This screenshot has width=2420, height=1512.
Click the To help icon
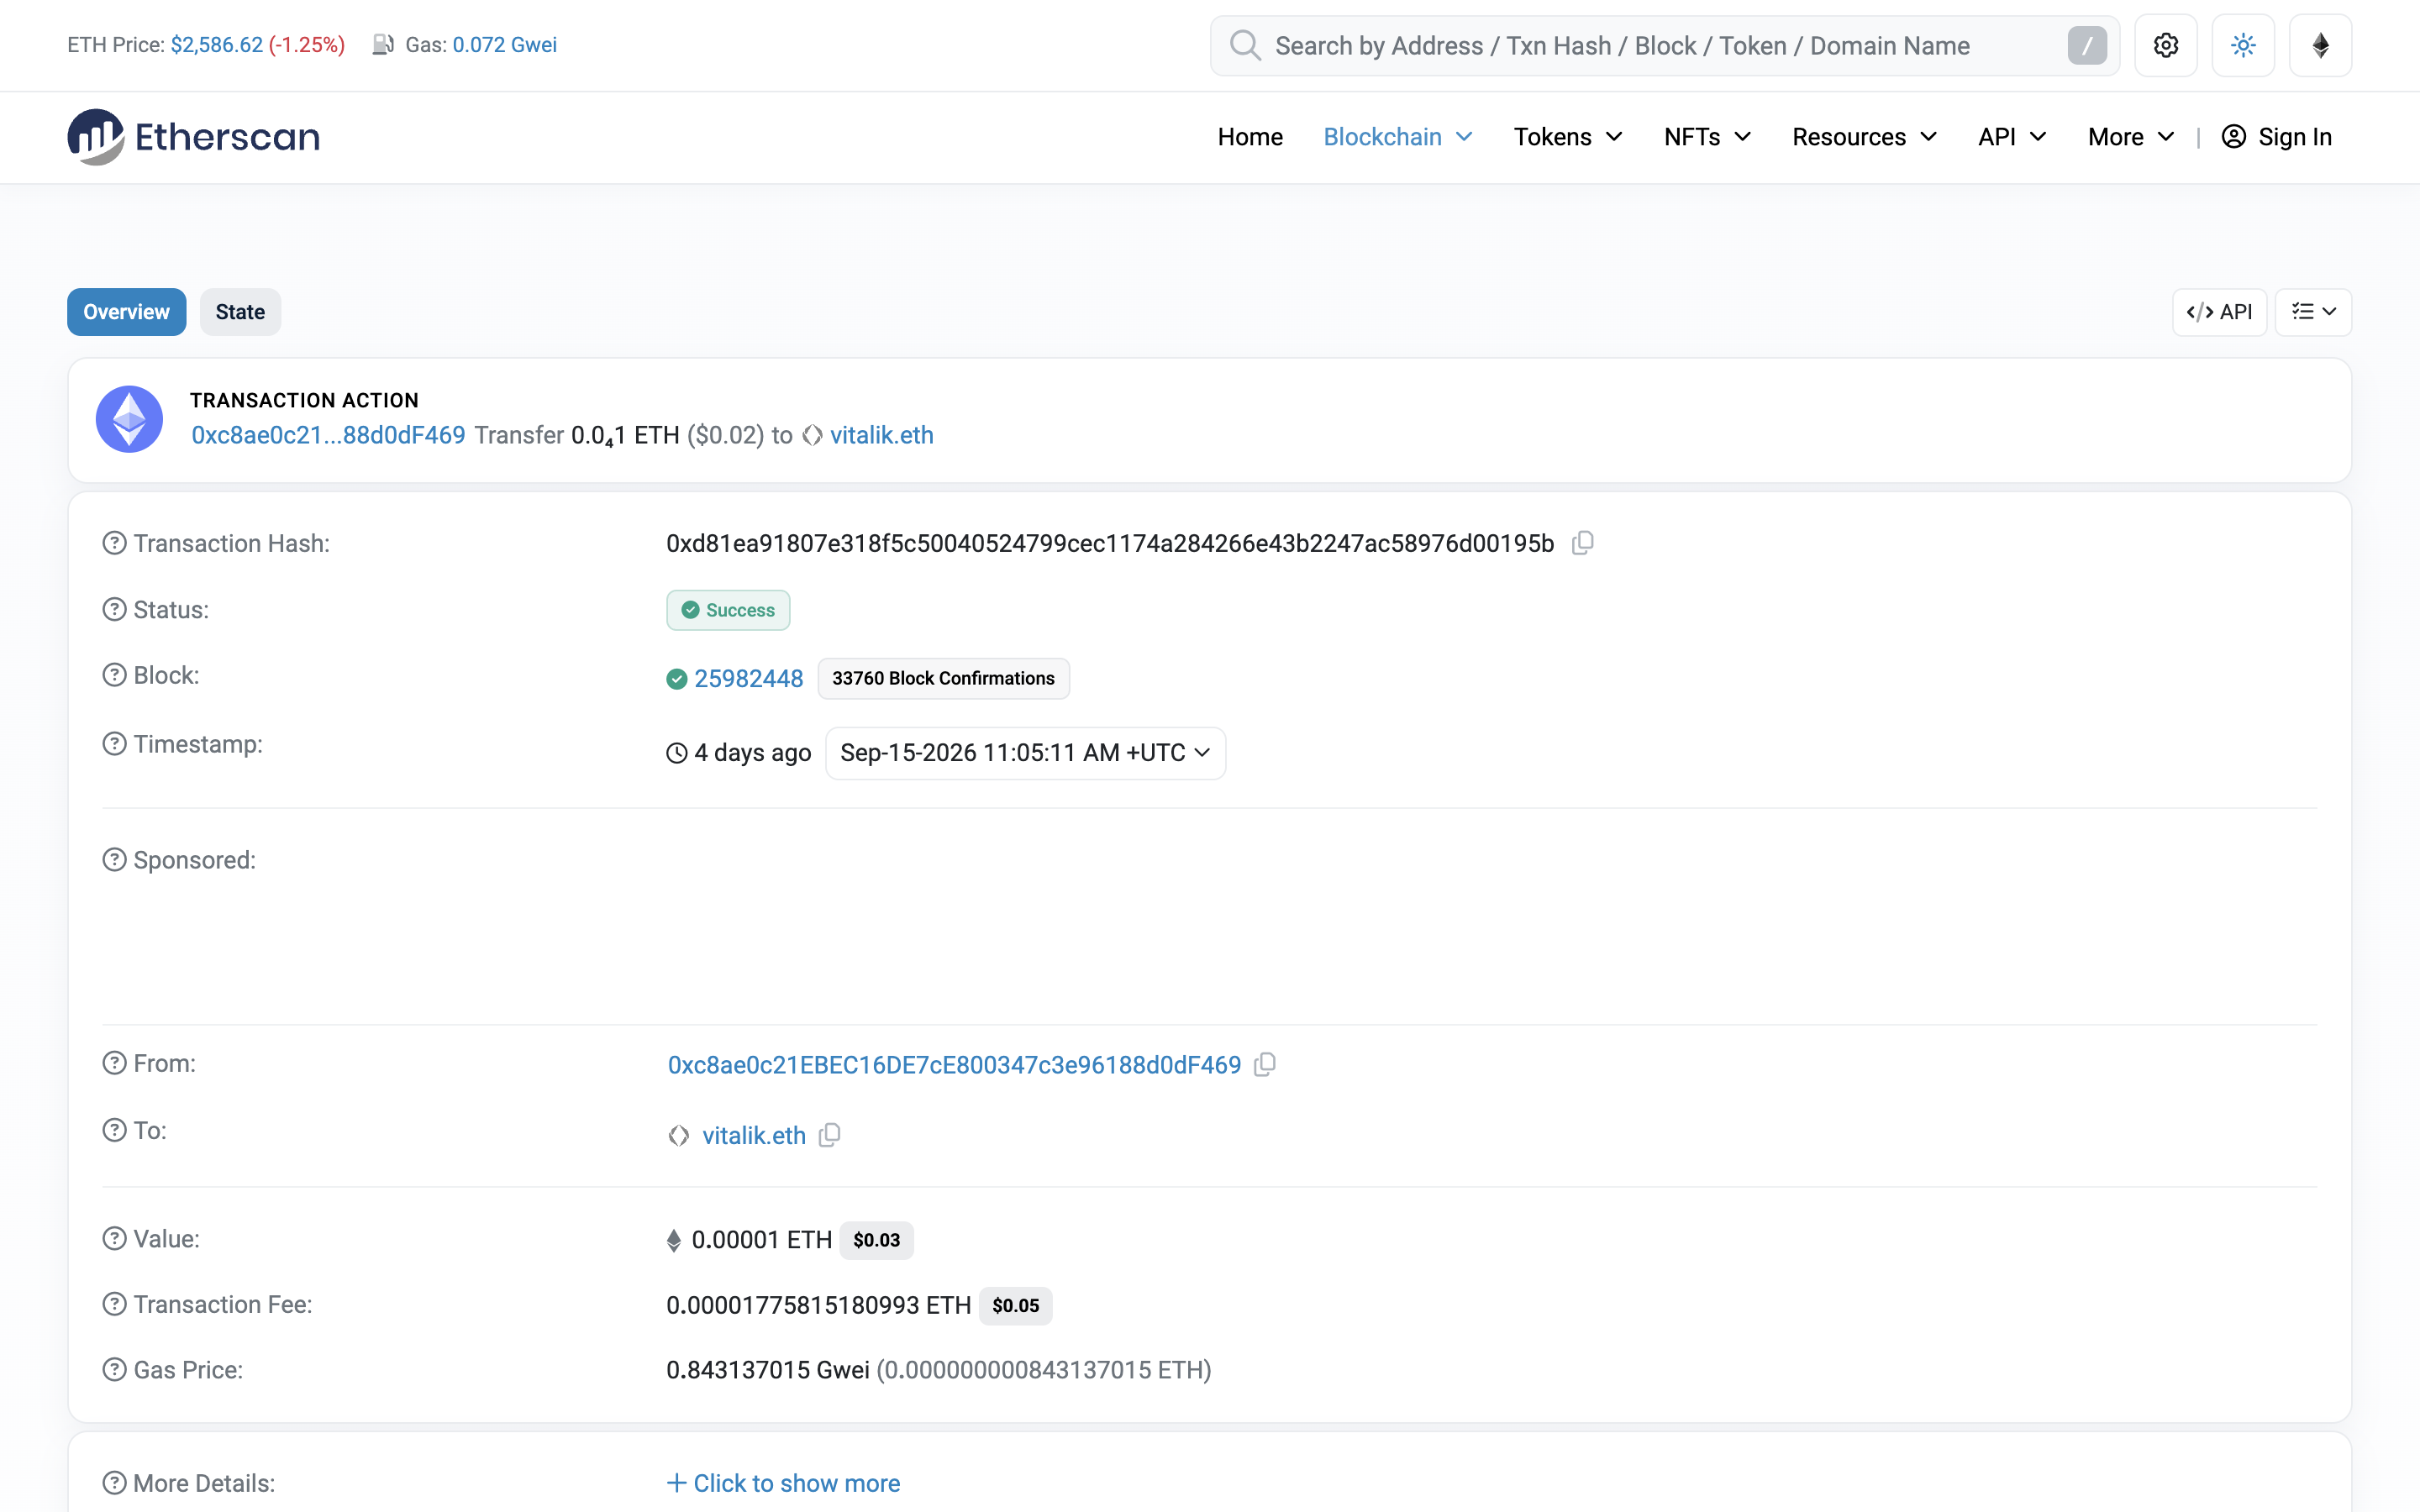114,1130
